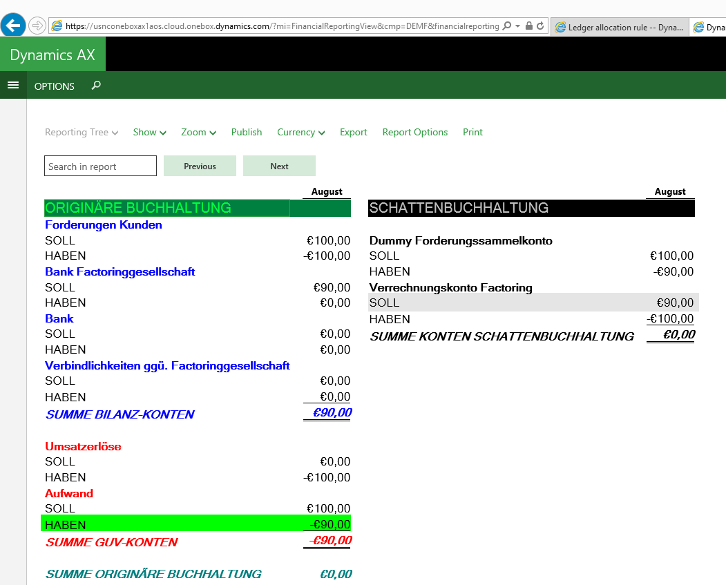Viewport: 726px width, 585px height.
Task: Open the hamburger navigation menu
Action: click(12, 86)
